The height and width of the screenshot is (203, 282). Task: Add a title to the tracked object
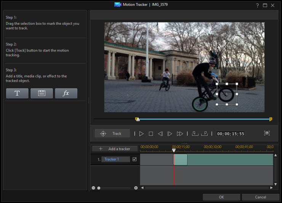pos(17,93)
